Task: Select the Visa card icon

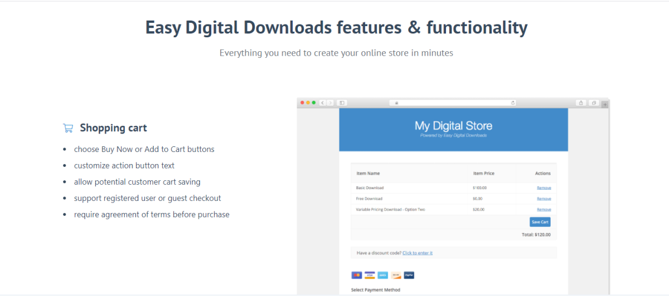Action: coord(370,275)
